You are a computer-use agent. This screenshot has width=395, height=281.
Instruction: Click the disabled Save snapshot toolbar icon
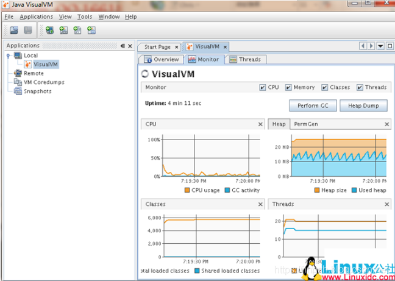click(27, 30)
